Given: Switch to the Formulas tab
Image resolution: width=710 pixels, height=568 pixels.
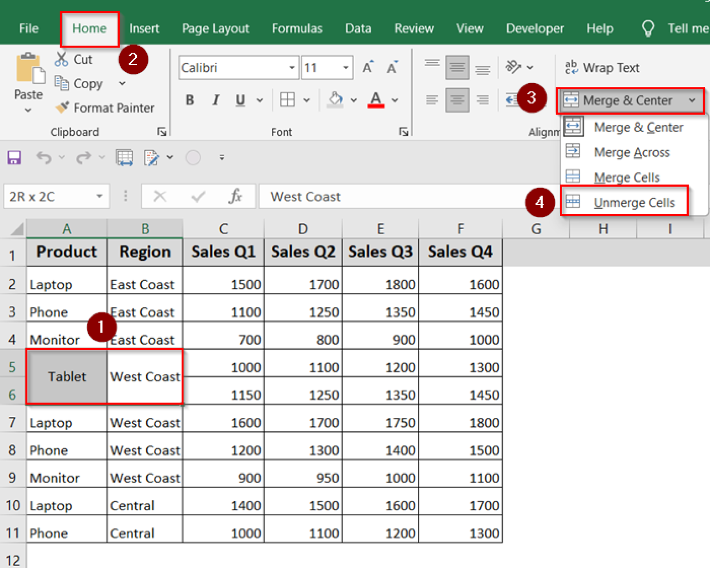Looking at the screenshot, I should [x=296, y=28].
